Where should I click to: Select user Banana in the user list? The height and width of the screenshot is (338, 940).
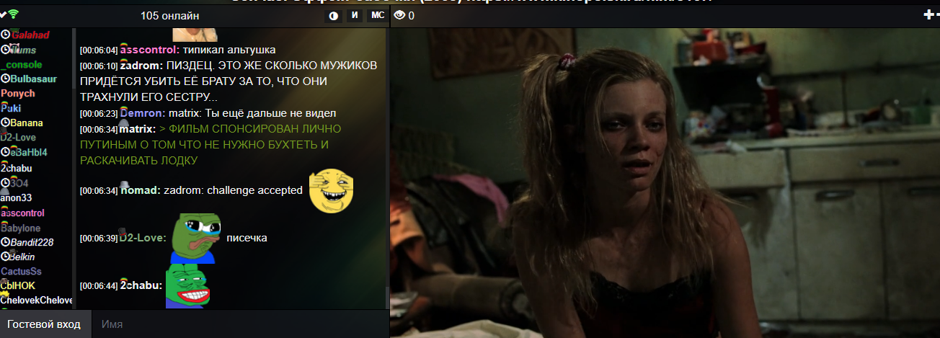(x=27, y=123)
